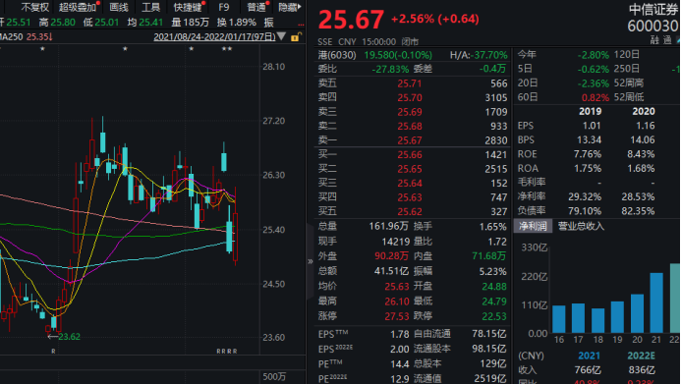Click the yellow padlock icon beside date range
Viewport: 681px width, 384px height.
click(x=296, y=37)
